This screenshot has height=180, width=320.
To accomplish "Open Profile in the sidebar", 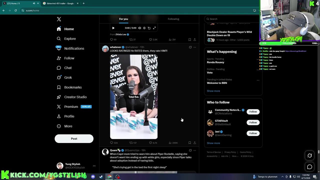I will (65, 116).
